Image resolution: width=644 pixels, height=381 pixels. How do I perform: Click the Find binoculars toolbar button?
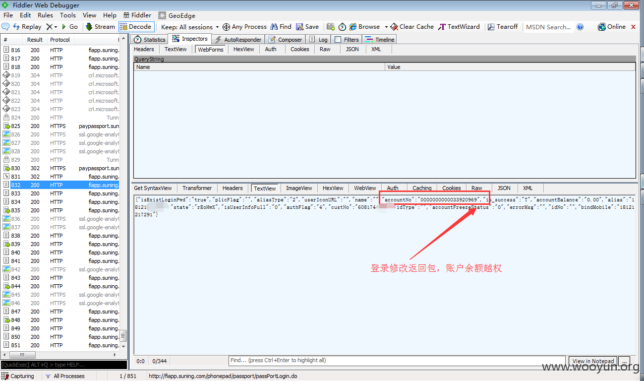point(281,27)
